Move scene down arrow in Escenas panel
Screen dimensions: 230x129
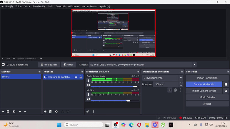point(25,111)
